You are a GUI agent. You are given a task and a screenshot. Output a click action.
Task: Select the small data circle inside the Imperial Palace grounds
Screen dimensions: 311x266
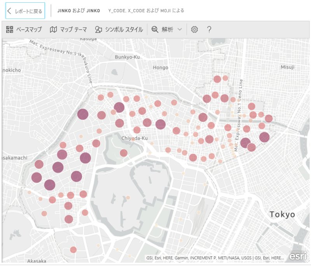tap(128, 198)
